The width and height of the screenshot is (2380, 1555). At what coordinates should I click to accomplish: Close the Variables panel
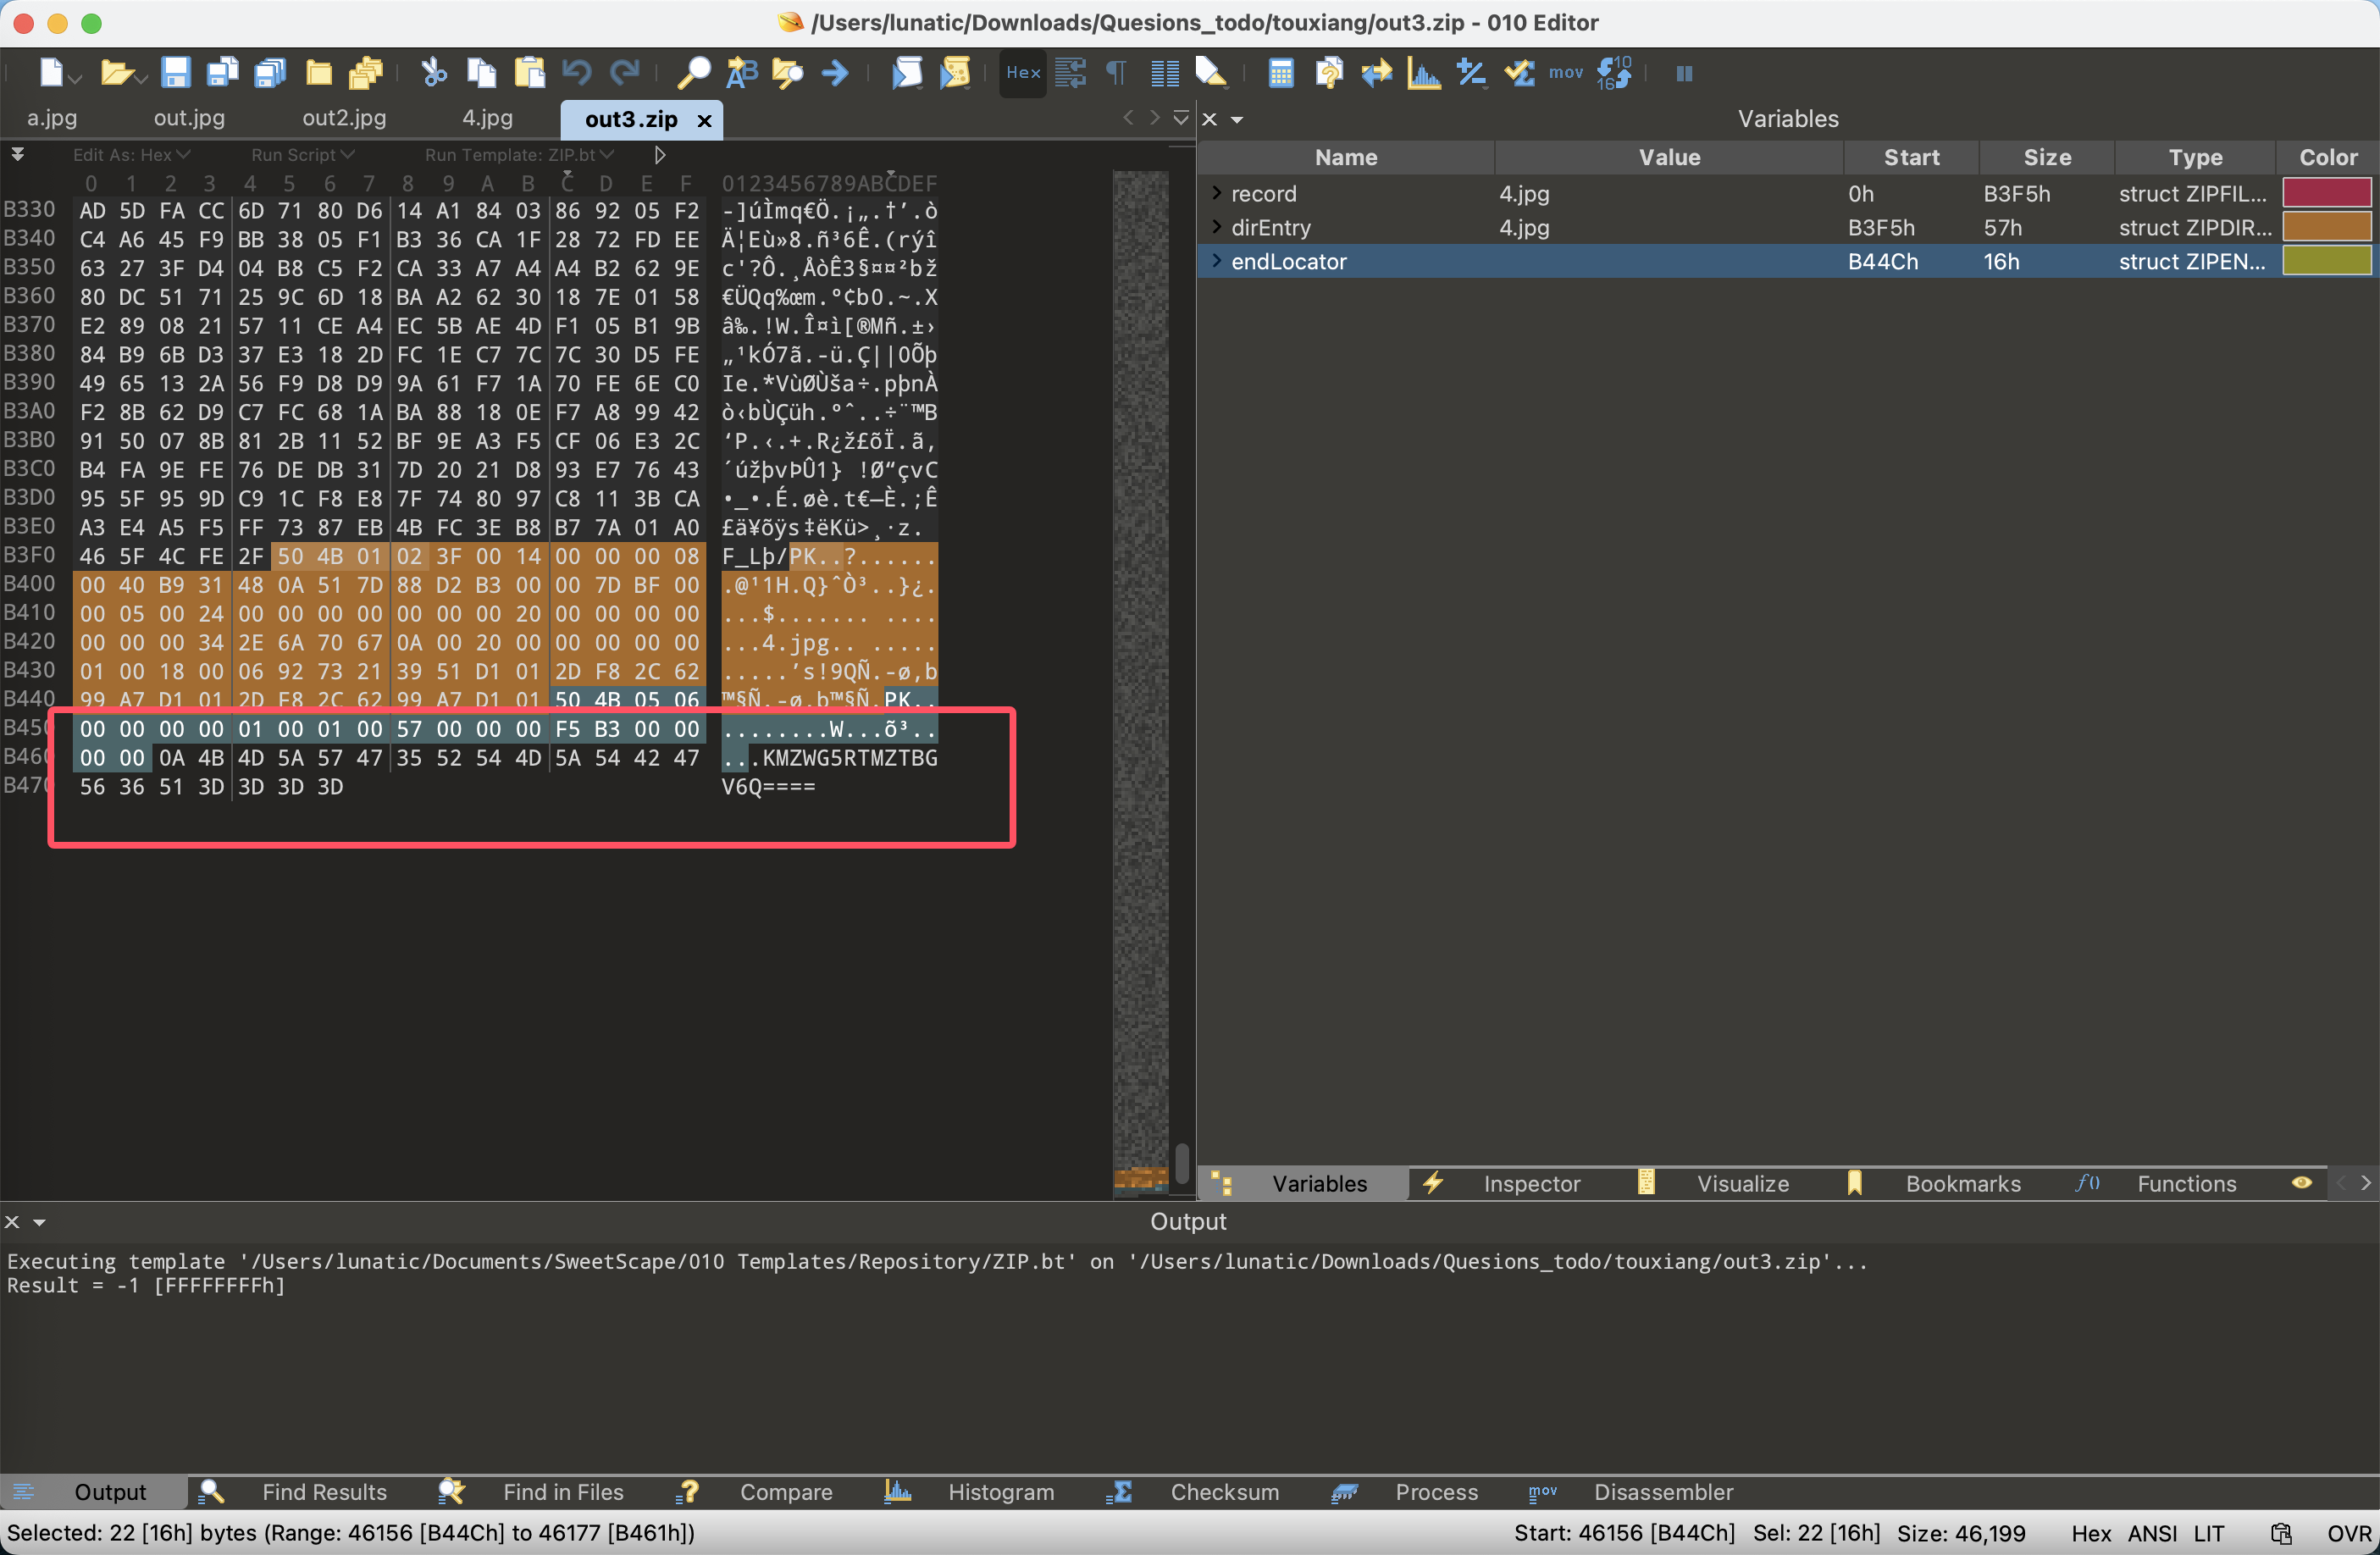(x=1209, y=120)
